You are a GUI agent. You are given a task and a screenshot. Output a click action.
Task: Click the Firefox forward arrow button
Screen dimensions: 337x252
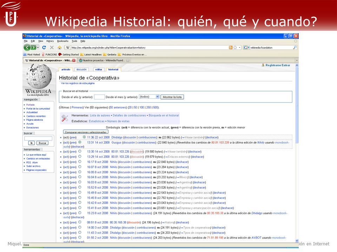[x=34, y=47]
